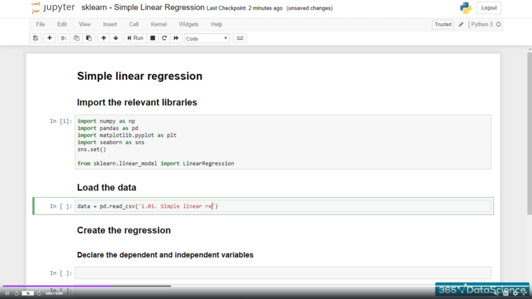This screenshot has width=532, height=299.
Task: Click the (unsaved changes) status text
Action: pyautogui.click(x=310, y=8)
